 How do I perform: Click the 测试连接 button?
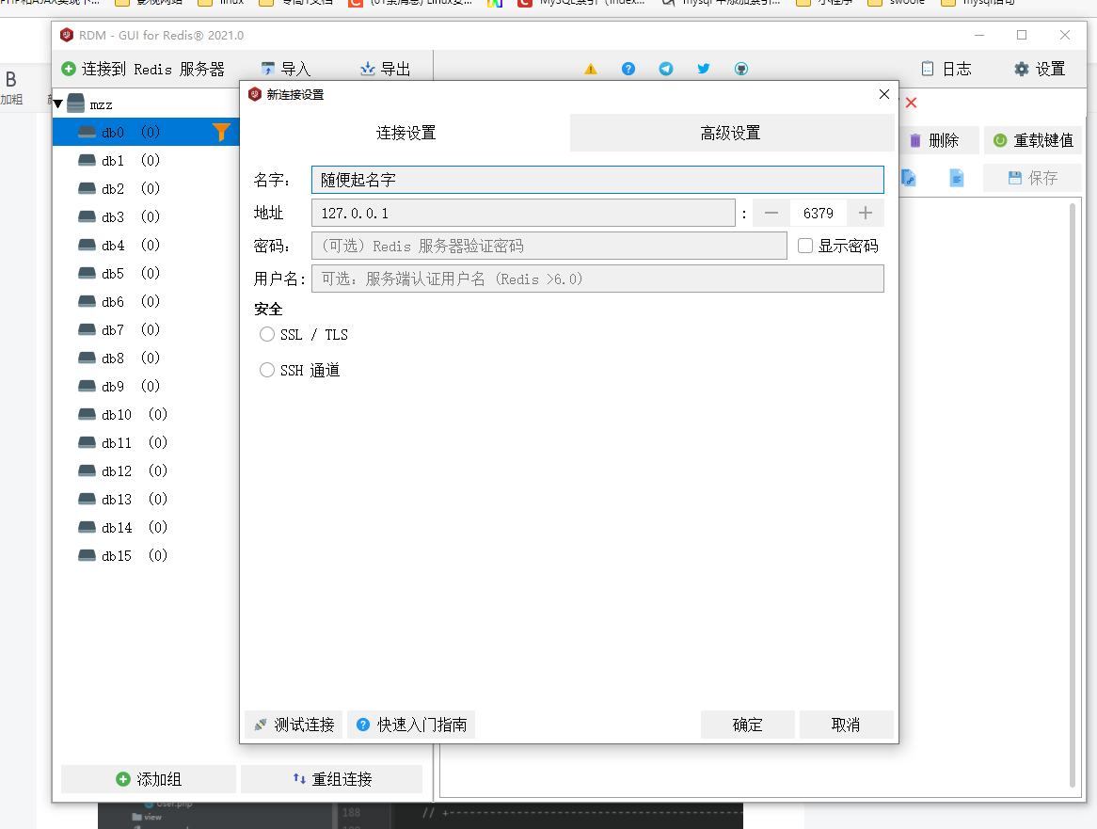[294, 725]
